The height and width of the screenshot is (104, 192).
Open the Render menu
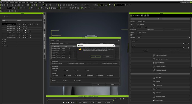(x=24, y=2)
